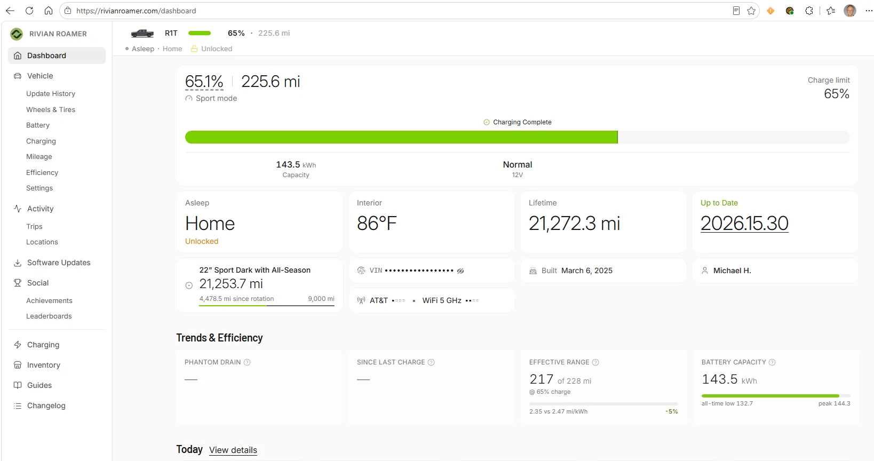Click the Rivian Roamer logo icon
Image resolution: width=874 pixels, height=461 pixels.
point(17,34)
